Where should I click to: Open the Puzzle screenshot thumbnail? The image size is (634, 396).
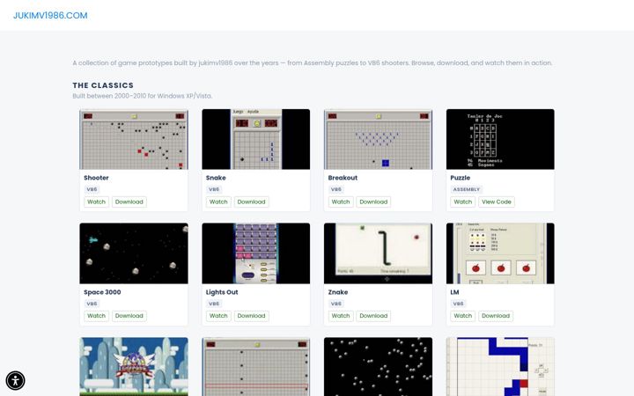tap(500, 139)
